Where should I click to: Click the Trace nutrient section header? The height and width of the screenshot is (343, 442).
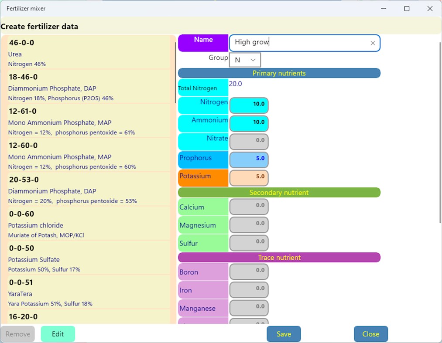[x=279, y=257]
